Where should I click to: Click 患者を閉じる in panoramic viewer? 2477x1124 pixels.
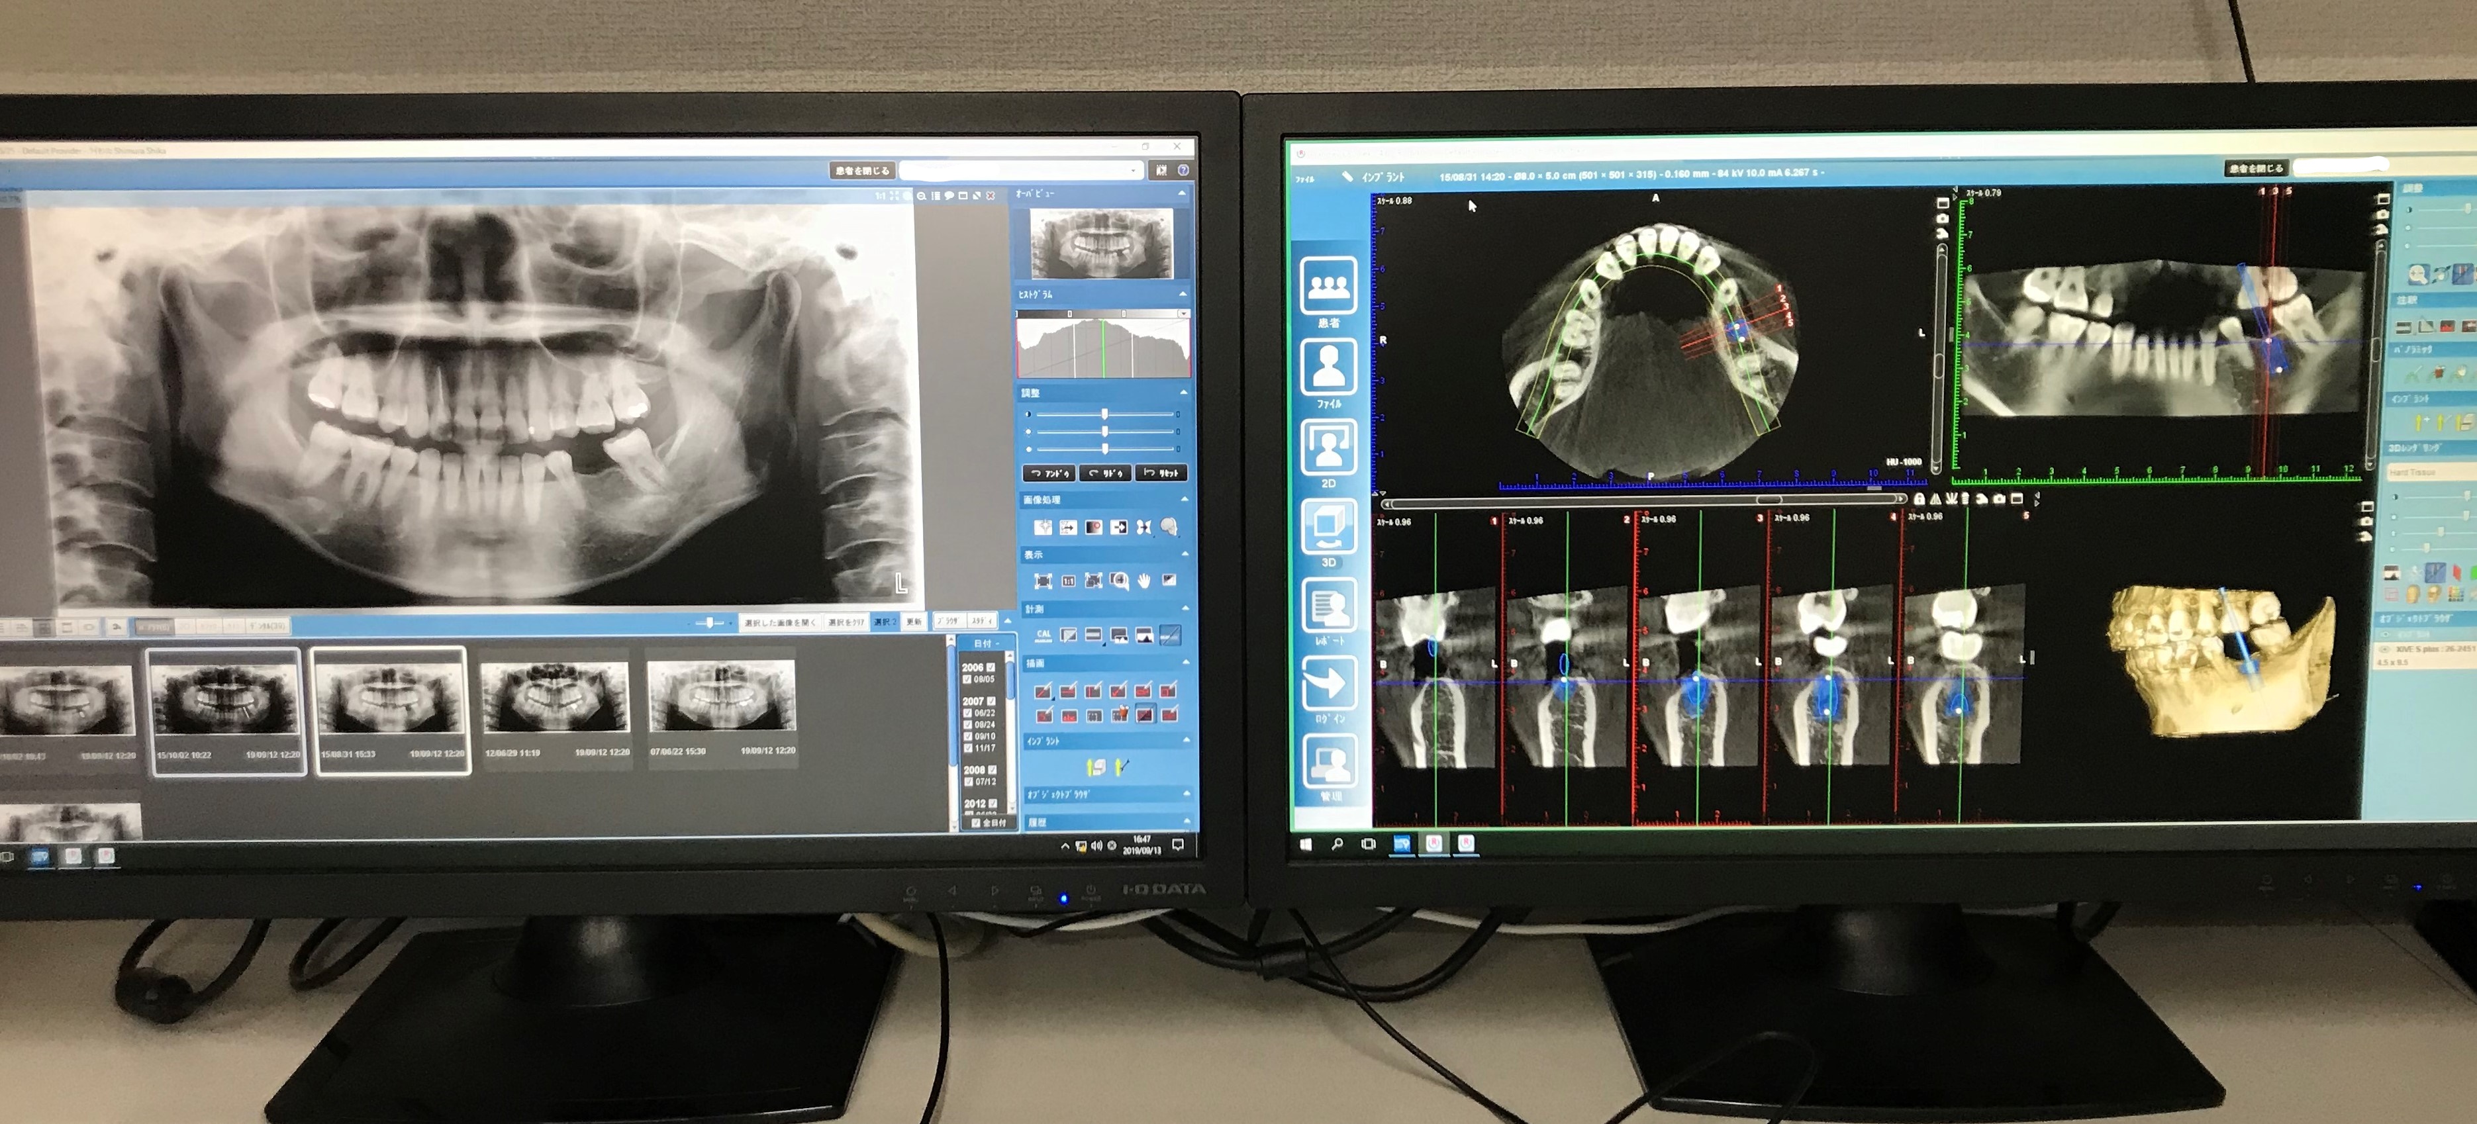(863, 170)
